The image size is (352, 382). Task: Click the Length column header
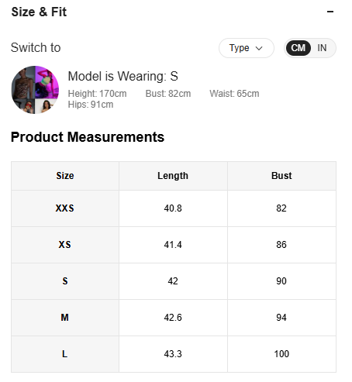coord(173,176)
